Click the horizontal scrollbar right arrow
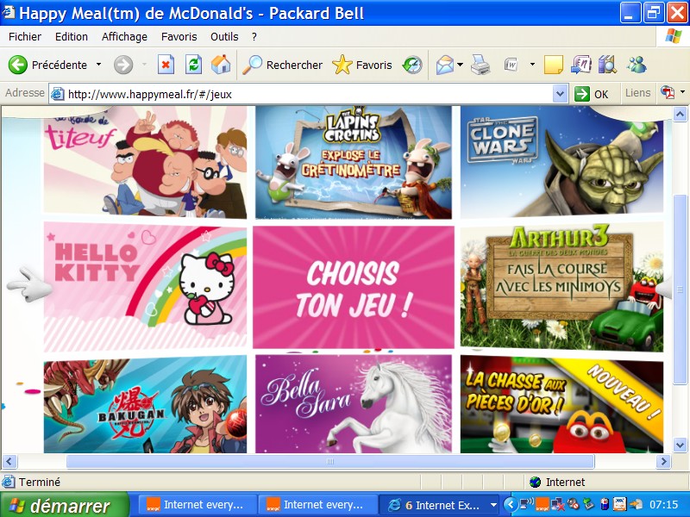The width and height of the screenshot is (690, 517). pos(663,461)
